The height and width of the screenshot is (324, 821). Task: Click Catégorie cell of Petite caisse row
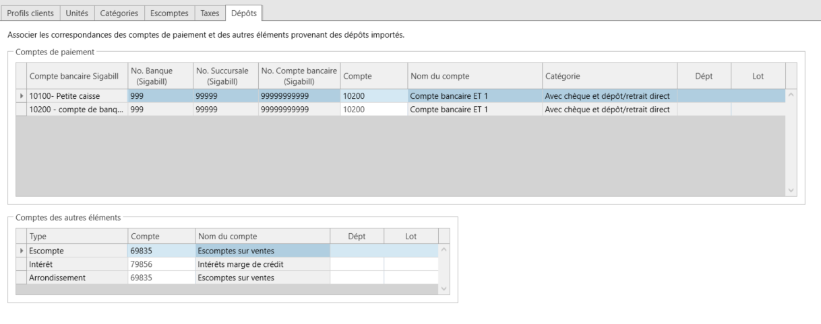click(609, 96)
